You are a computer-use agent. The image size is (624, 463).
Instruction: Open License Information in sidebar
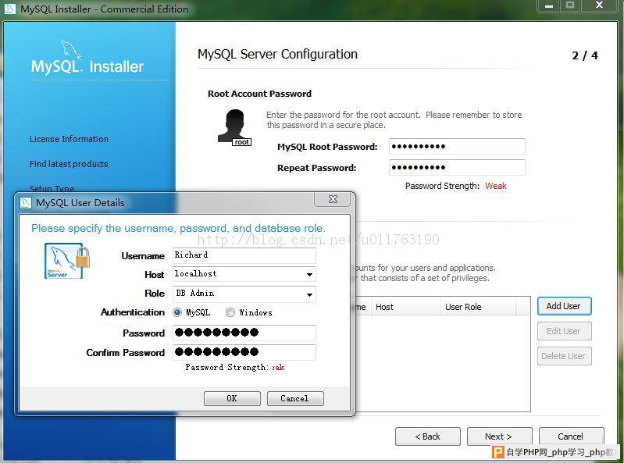point(69,139)
